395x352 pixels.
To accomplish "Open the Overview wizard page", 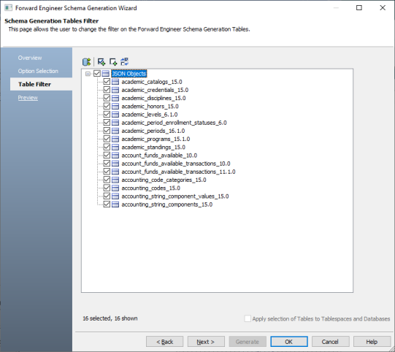I will (30, 58).
